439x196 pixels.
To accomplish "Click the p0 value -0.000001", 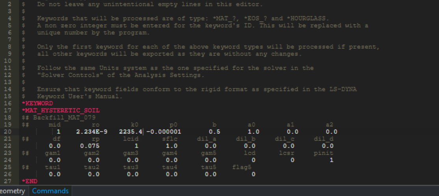I will click(163, 131).
